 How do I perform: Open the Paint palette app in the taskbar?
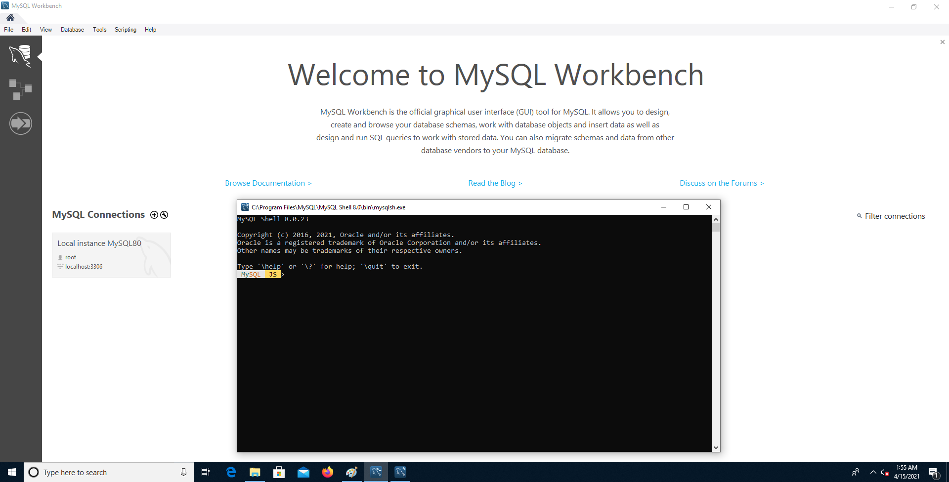point(352,472)
